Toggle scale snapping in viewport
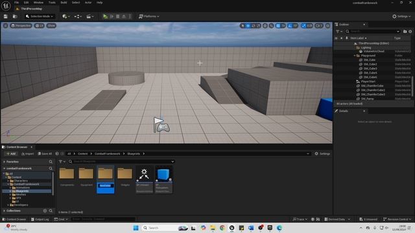Screen dimensions: 415x233 coord(304,26)
